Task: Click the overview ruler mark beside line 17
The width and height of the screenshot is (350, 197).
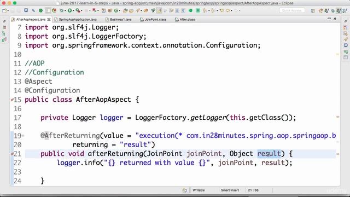Action: [337, 117]
